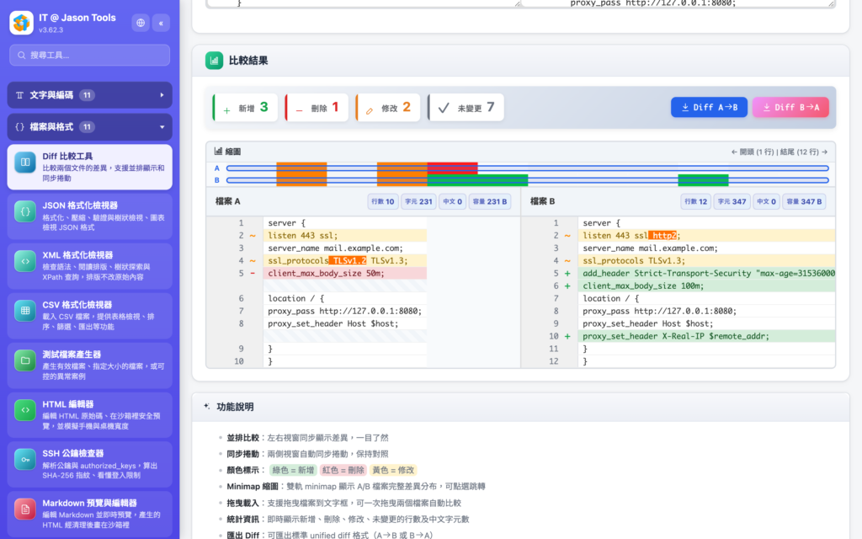
Task: Click the 修改 2 modified-lines stat
Action: click(388, 107)
